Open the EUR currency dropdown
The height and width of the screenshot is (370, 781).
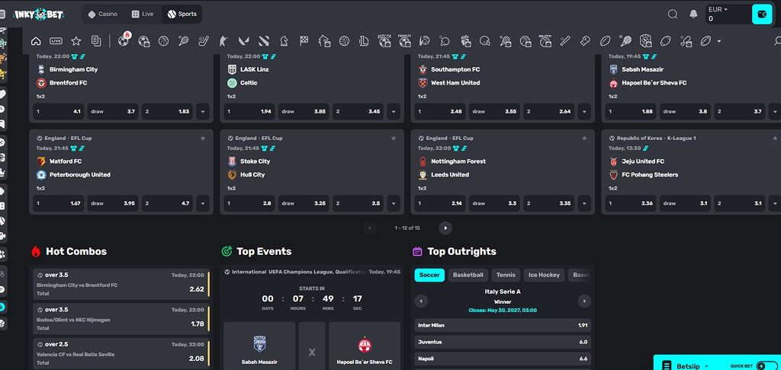(x=718, y=9)
